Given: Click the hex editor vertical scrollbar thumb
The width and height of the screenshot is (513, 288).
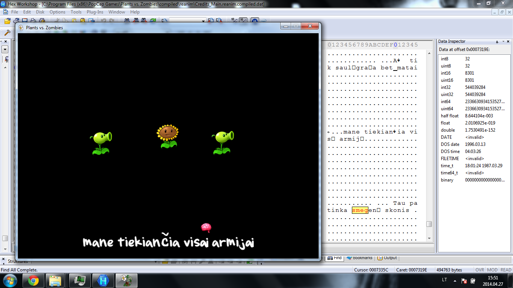Looking at the screenshot, I should click(x=429, y=224).
